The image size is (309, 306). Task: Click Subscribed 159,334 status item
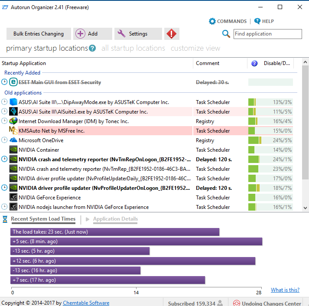click(x=195, y=303)
